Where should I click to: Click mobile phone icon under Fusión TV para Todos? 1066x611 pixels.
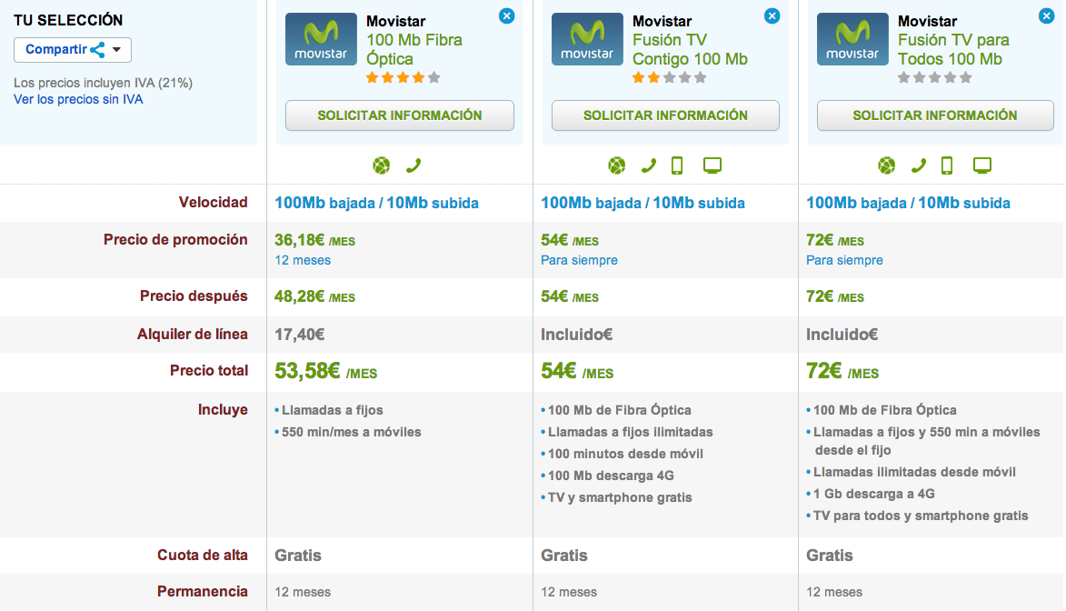click(947, 165)
